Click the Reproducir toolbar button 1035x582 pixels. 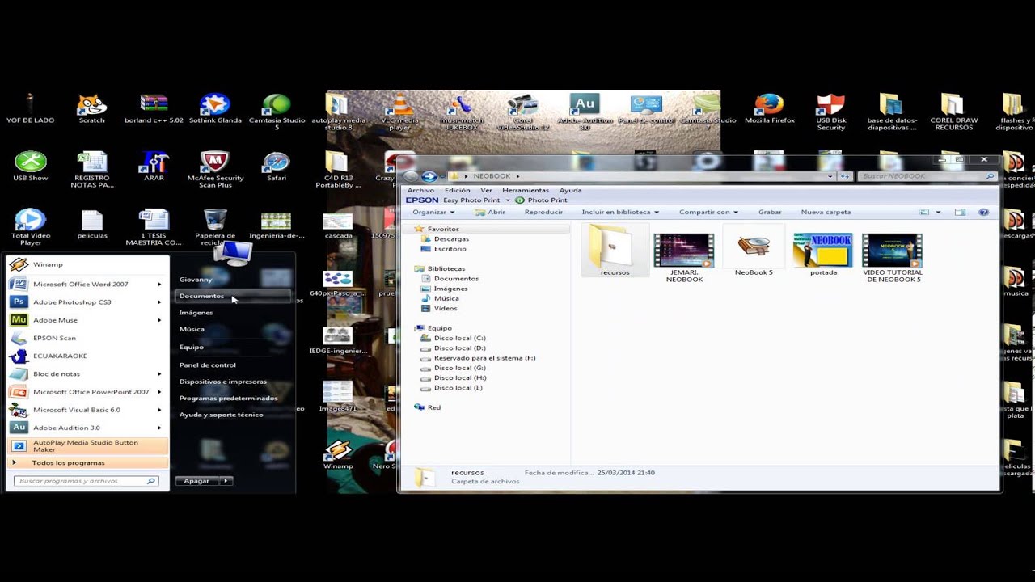[543, 212]
